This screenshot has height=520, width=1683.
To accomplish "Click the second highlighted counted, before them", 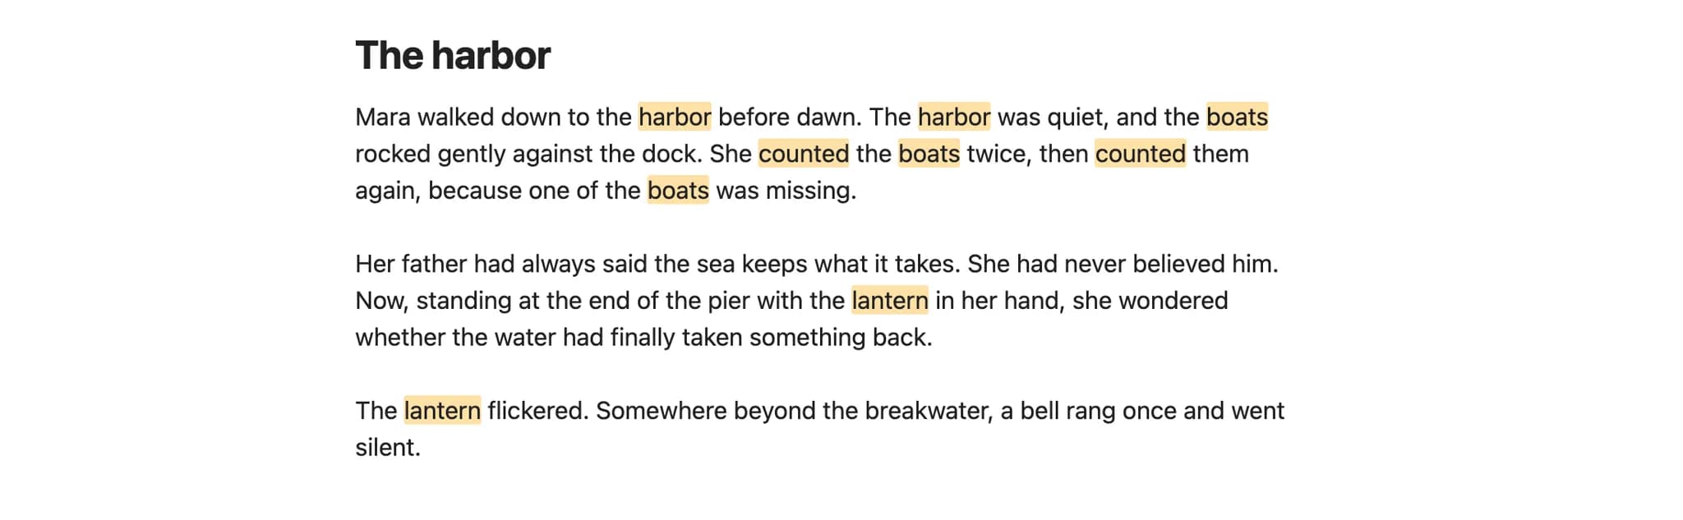I will 1141,154.
